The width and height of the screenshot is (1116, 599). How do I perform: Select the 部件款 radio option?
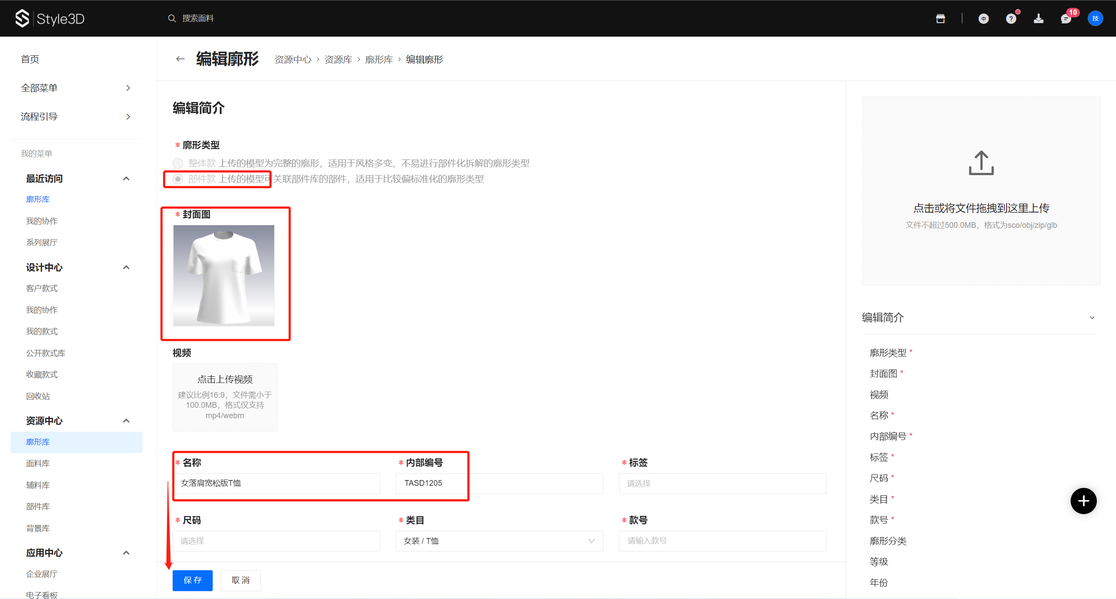(x=178, y=179)
